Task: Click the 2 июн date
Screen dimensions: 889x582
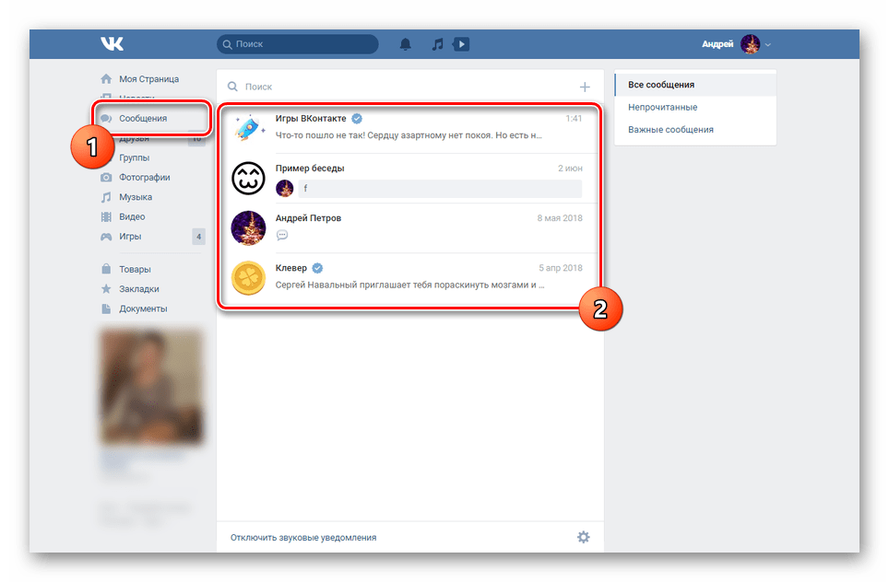Action: point(570,169)
